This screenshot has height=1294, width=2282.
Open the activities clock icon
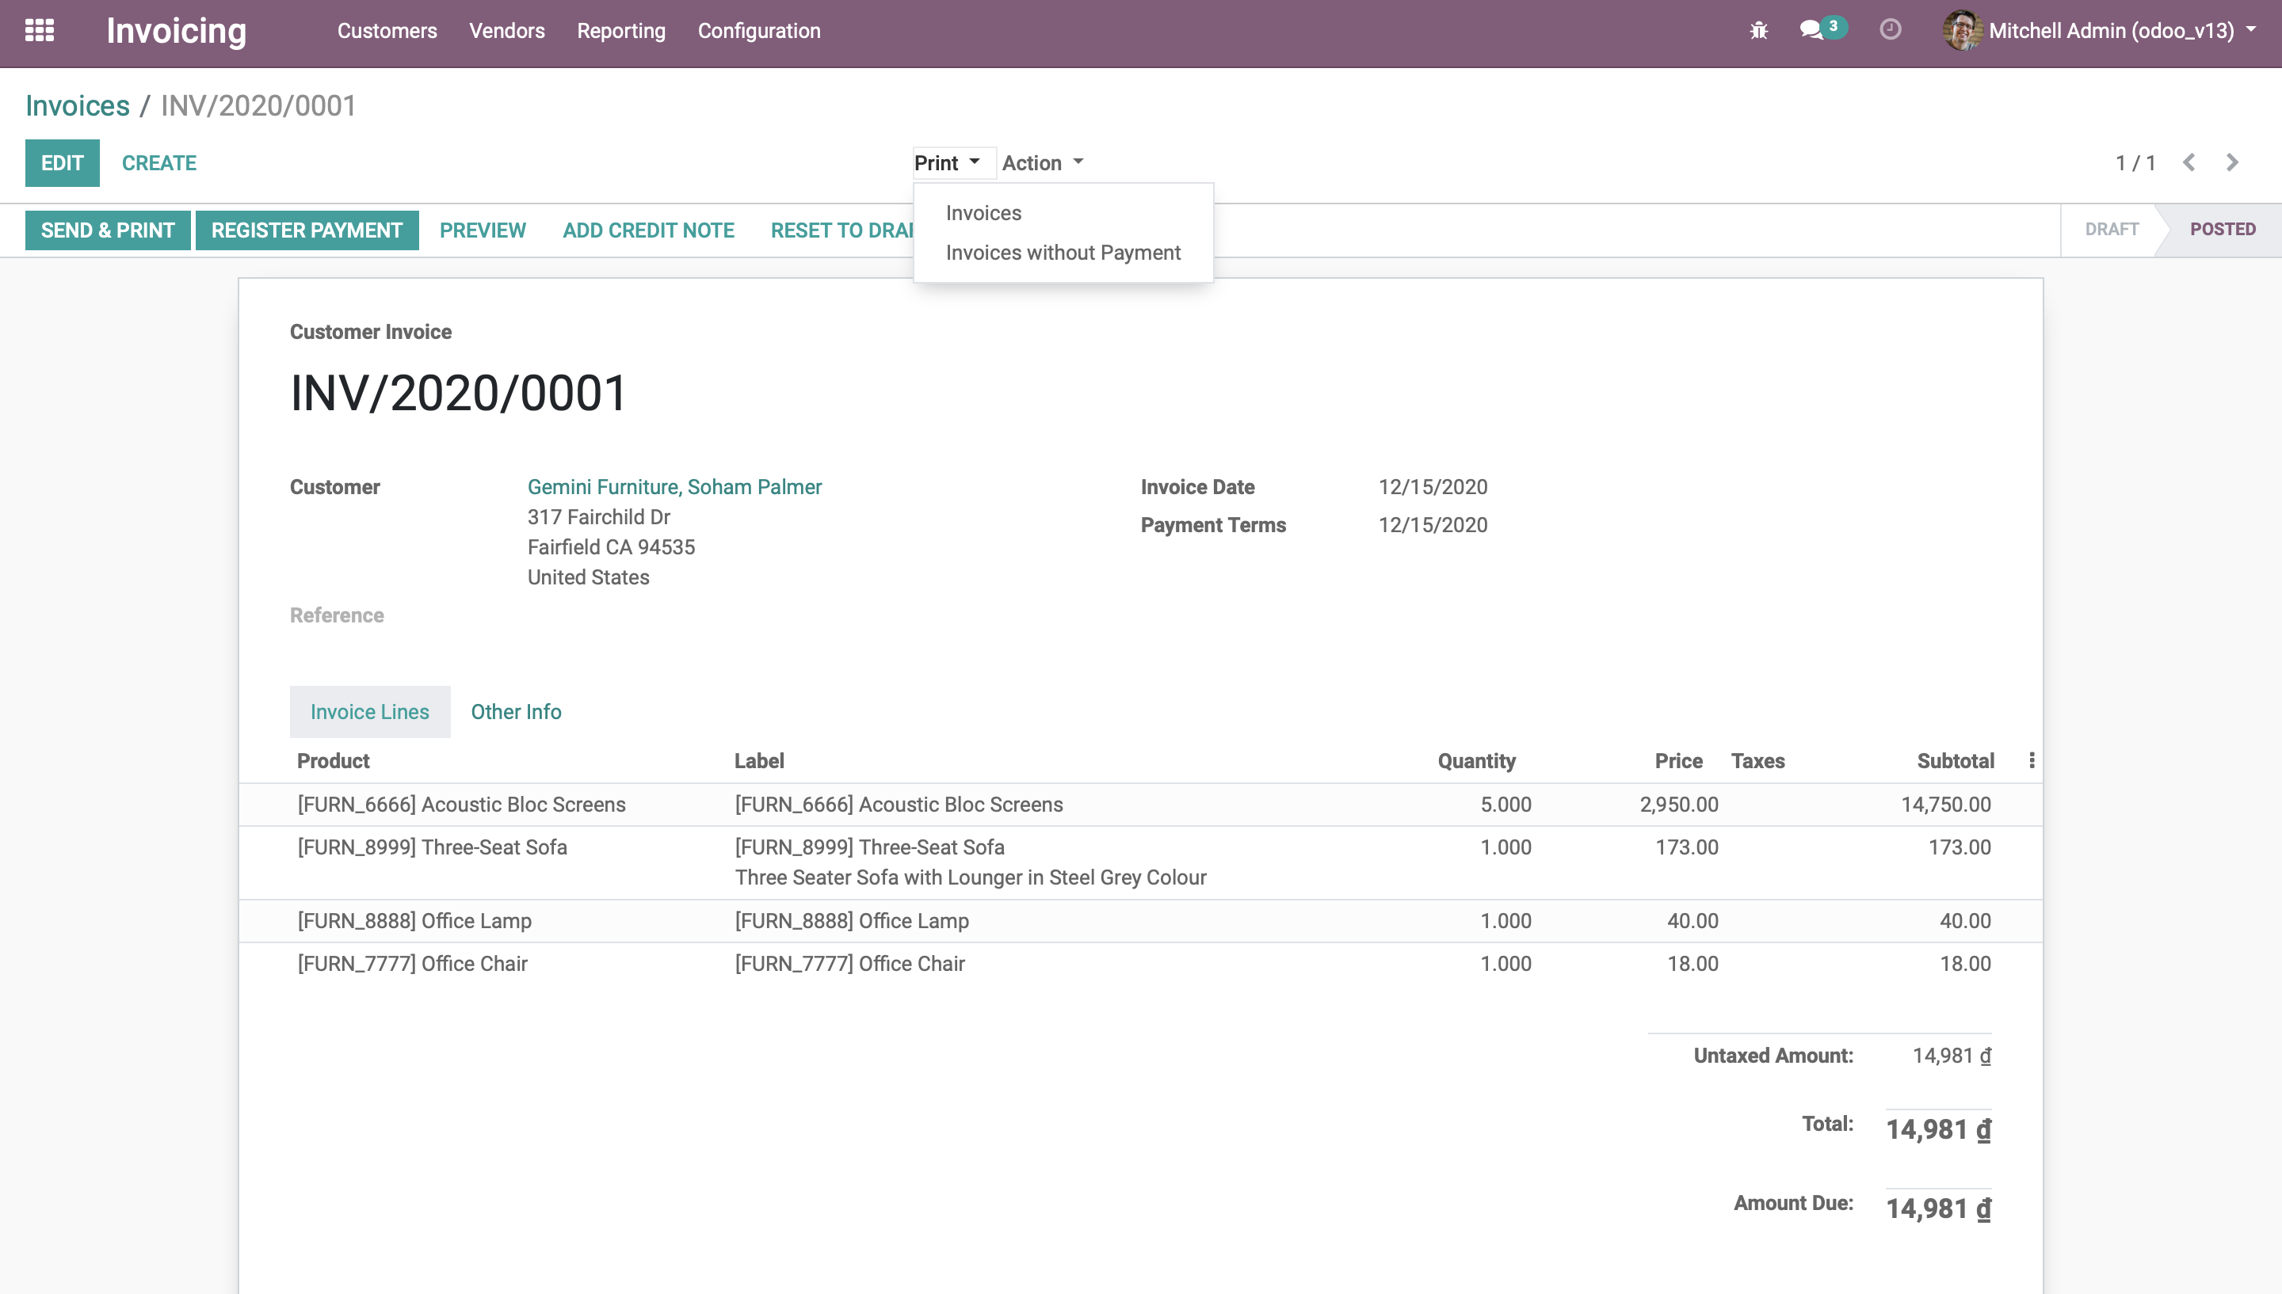coord(1890,30)
